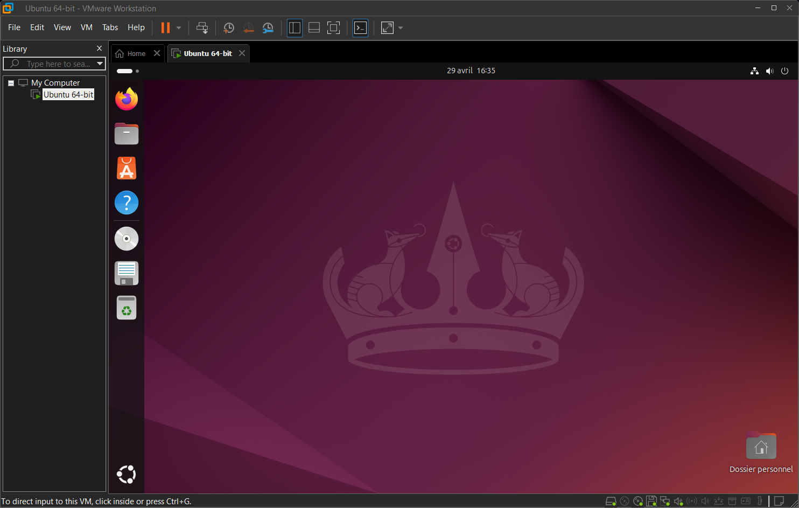
Task: Enter full screen mode
Action: click(x=333, y=28)
